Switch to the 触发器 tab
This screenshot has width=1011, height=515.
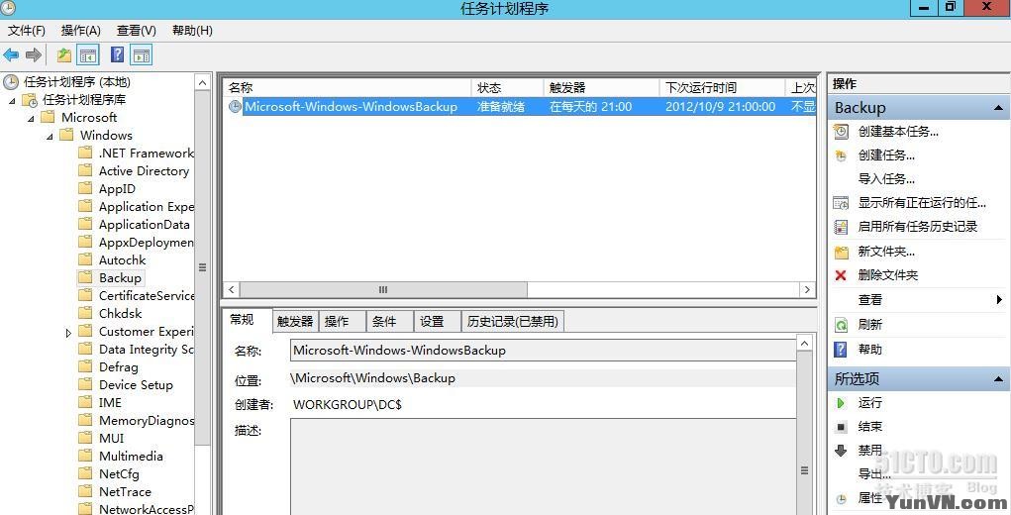(x=295, y=322)
